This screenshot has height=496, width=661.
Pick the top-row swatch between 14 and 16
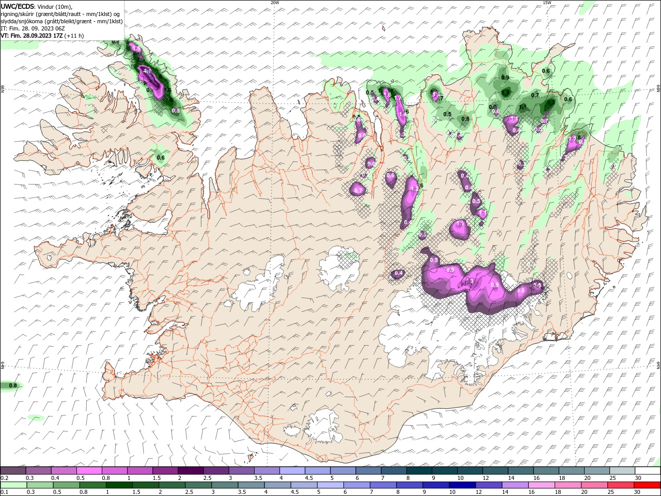point(521,471)
